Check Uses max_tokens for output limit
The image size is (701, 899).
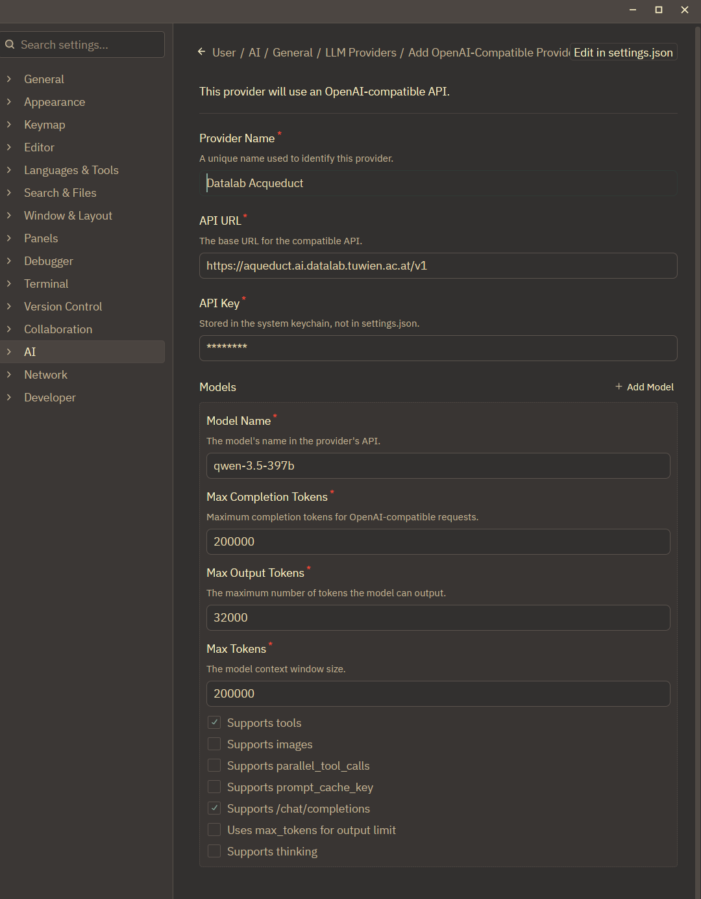point(214,829)
